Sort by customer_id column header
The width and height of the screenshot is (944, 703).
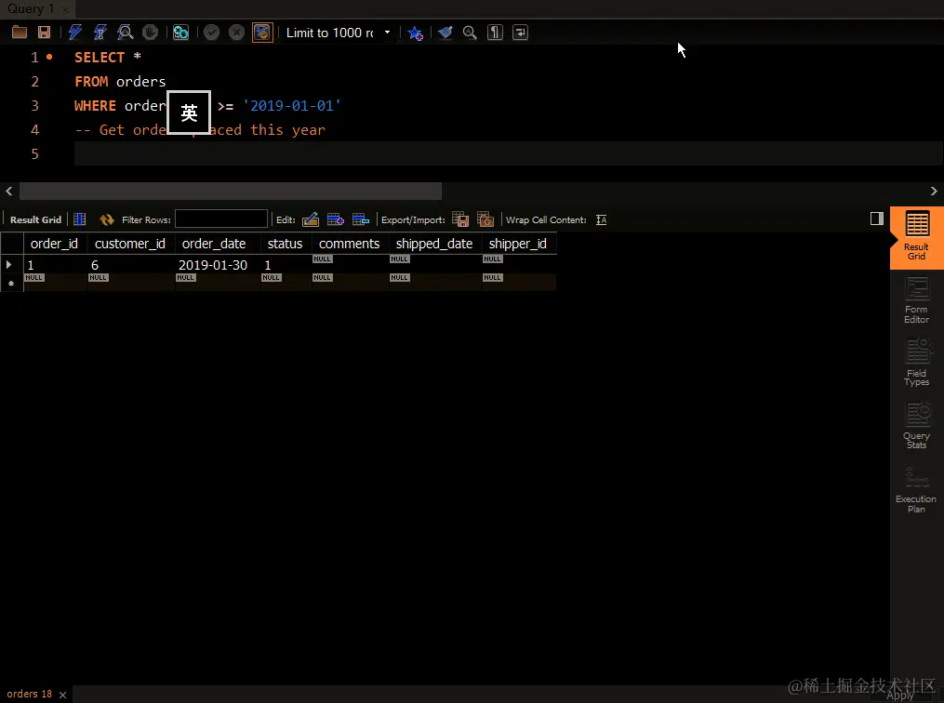pyautogui.click(x=130, y=244)
